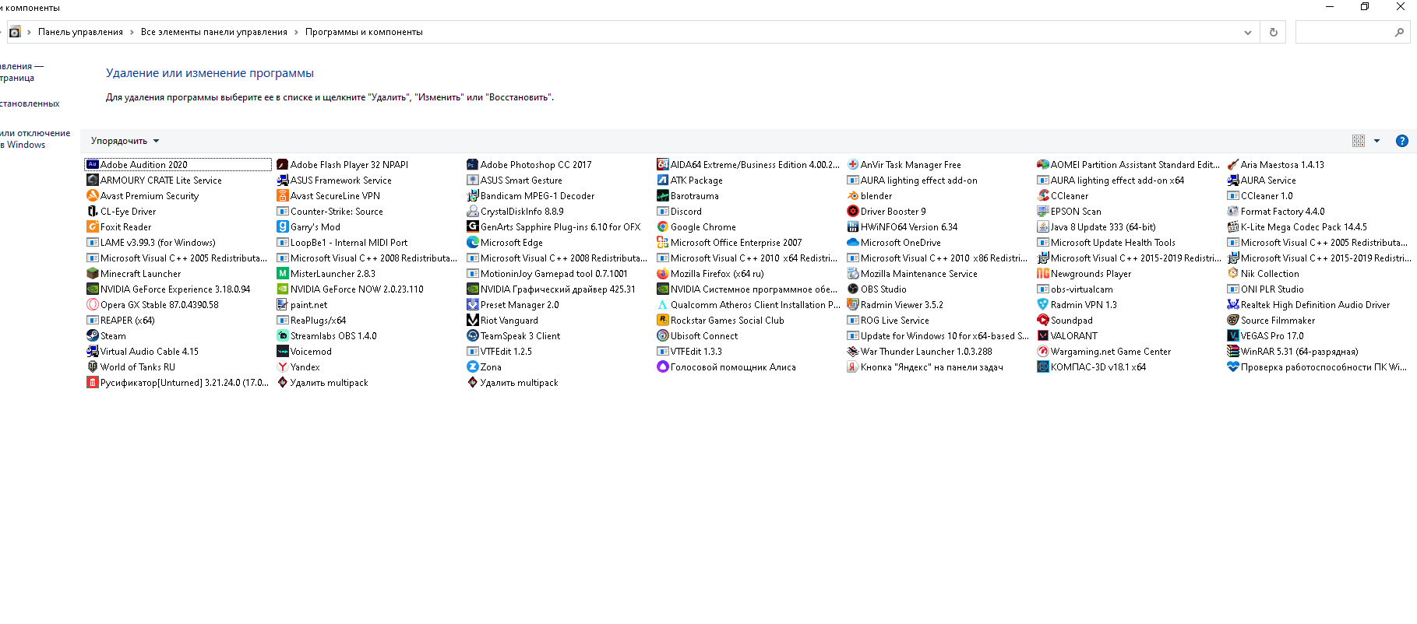Viewport: 1417px width, 624px height.
Task: Click the TeamSpeak 3 Client icon
Action: point(472,335)
